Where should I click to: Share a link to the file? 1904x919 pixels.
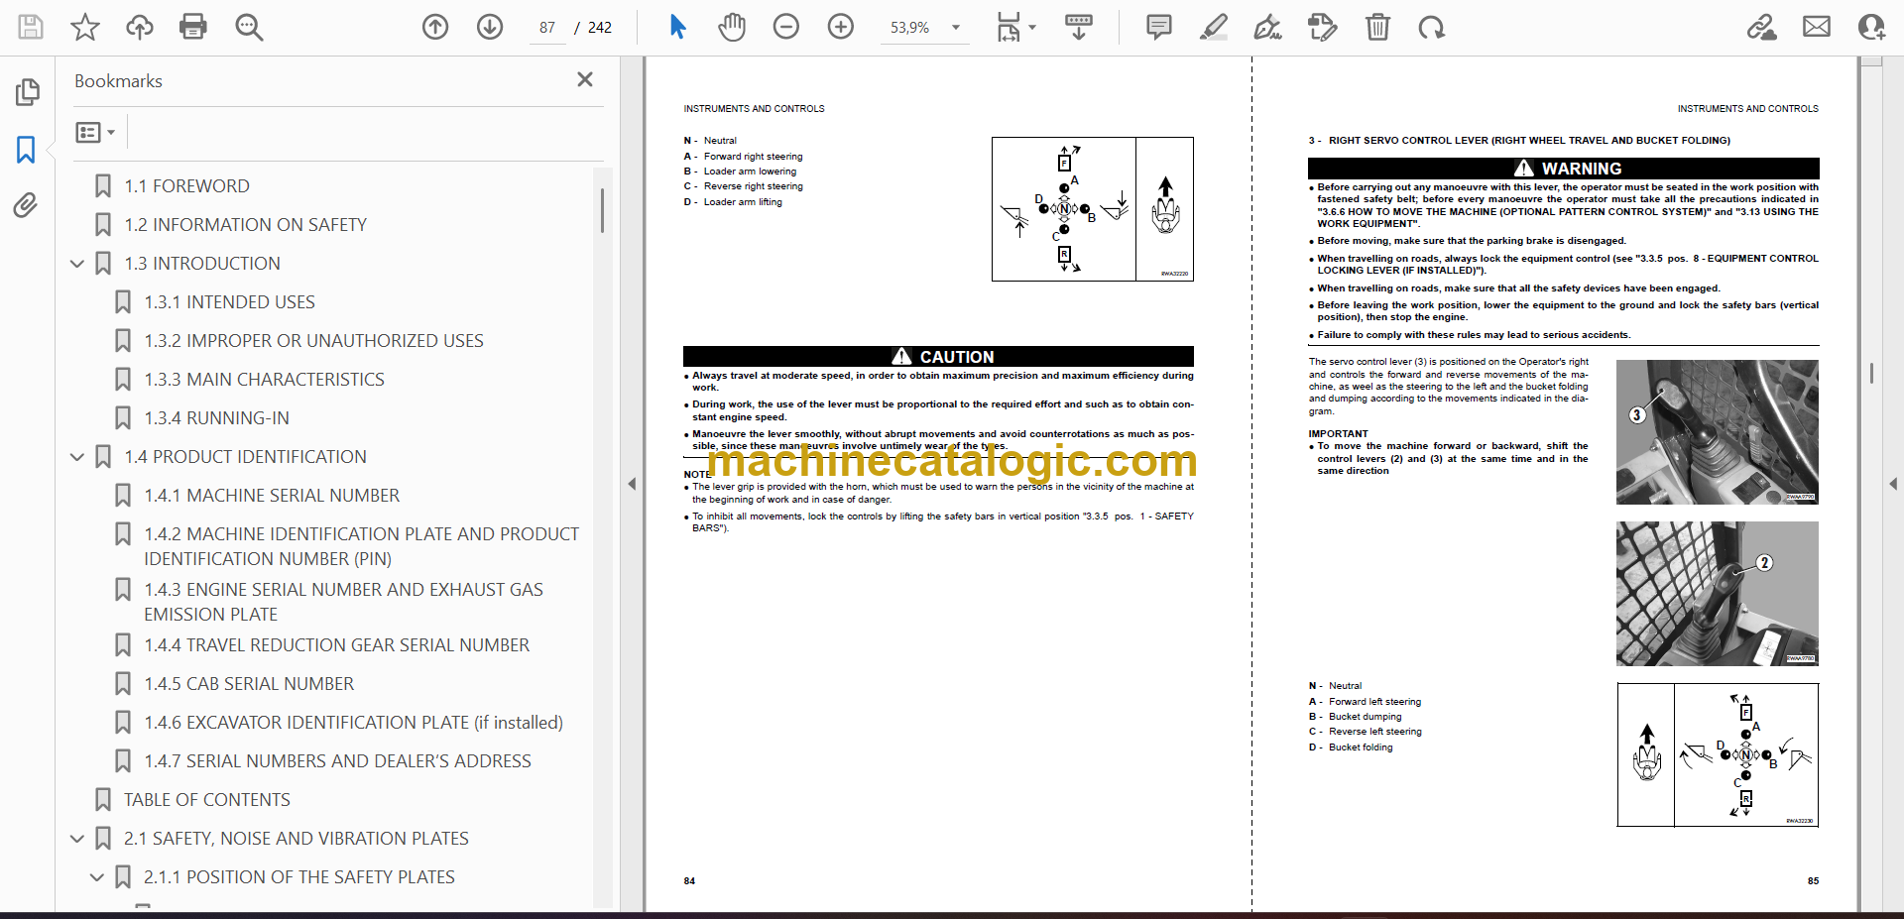[1762, 27]
